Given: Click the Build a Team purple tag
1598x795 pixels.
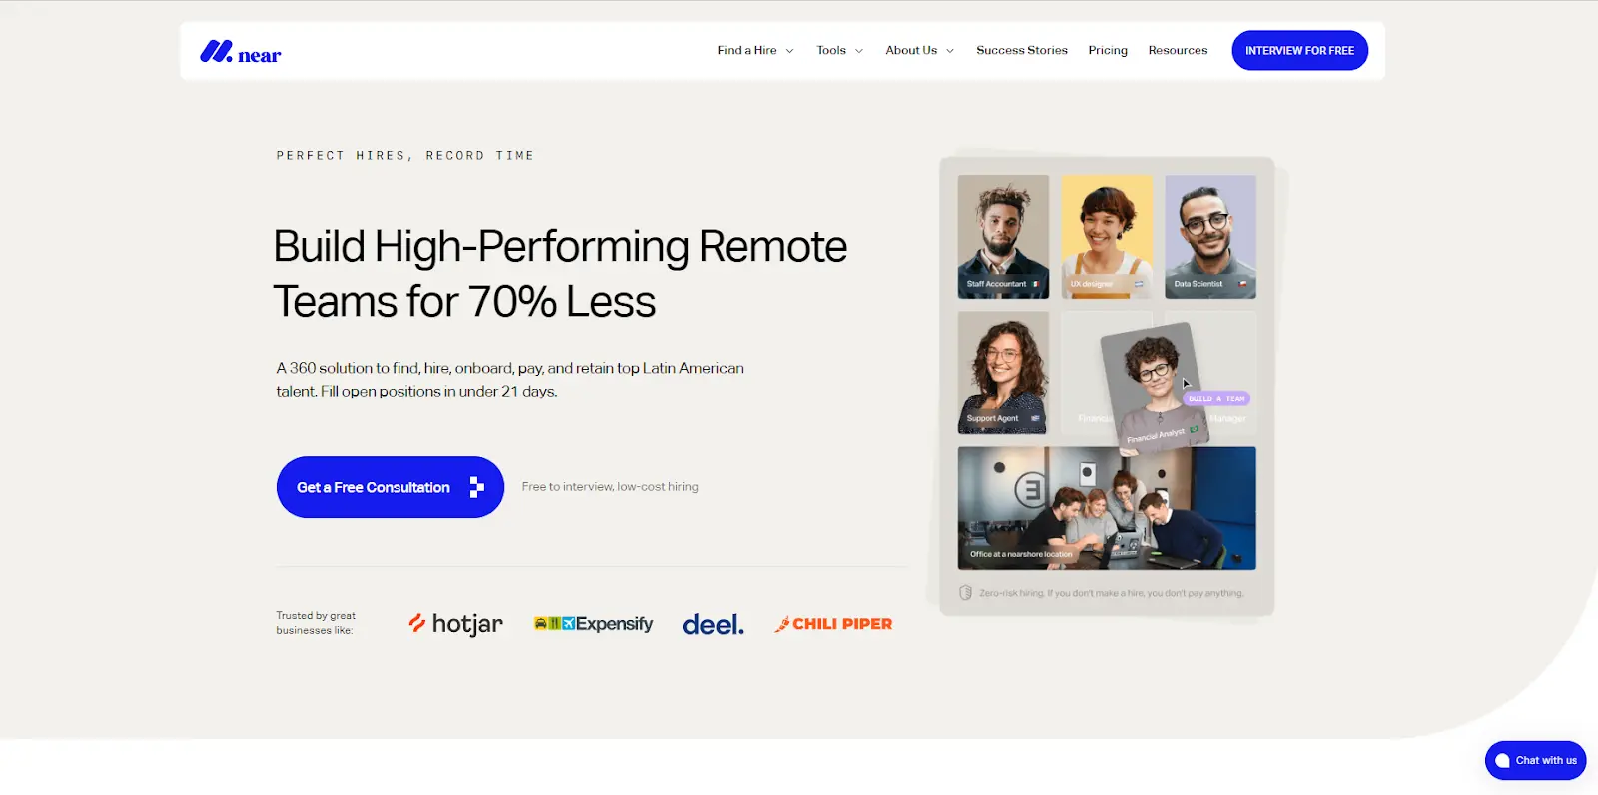Looking at the screenshot, I should pyautogui.click(x=1216, y=398).
